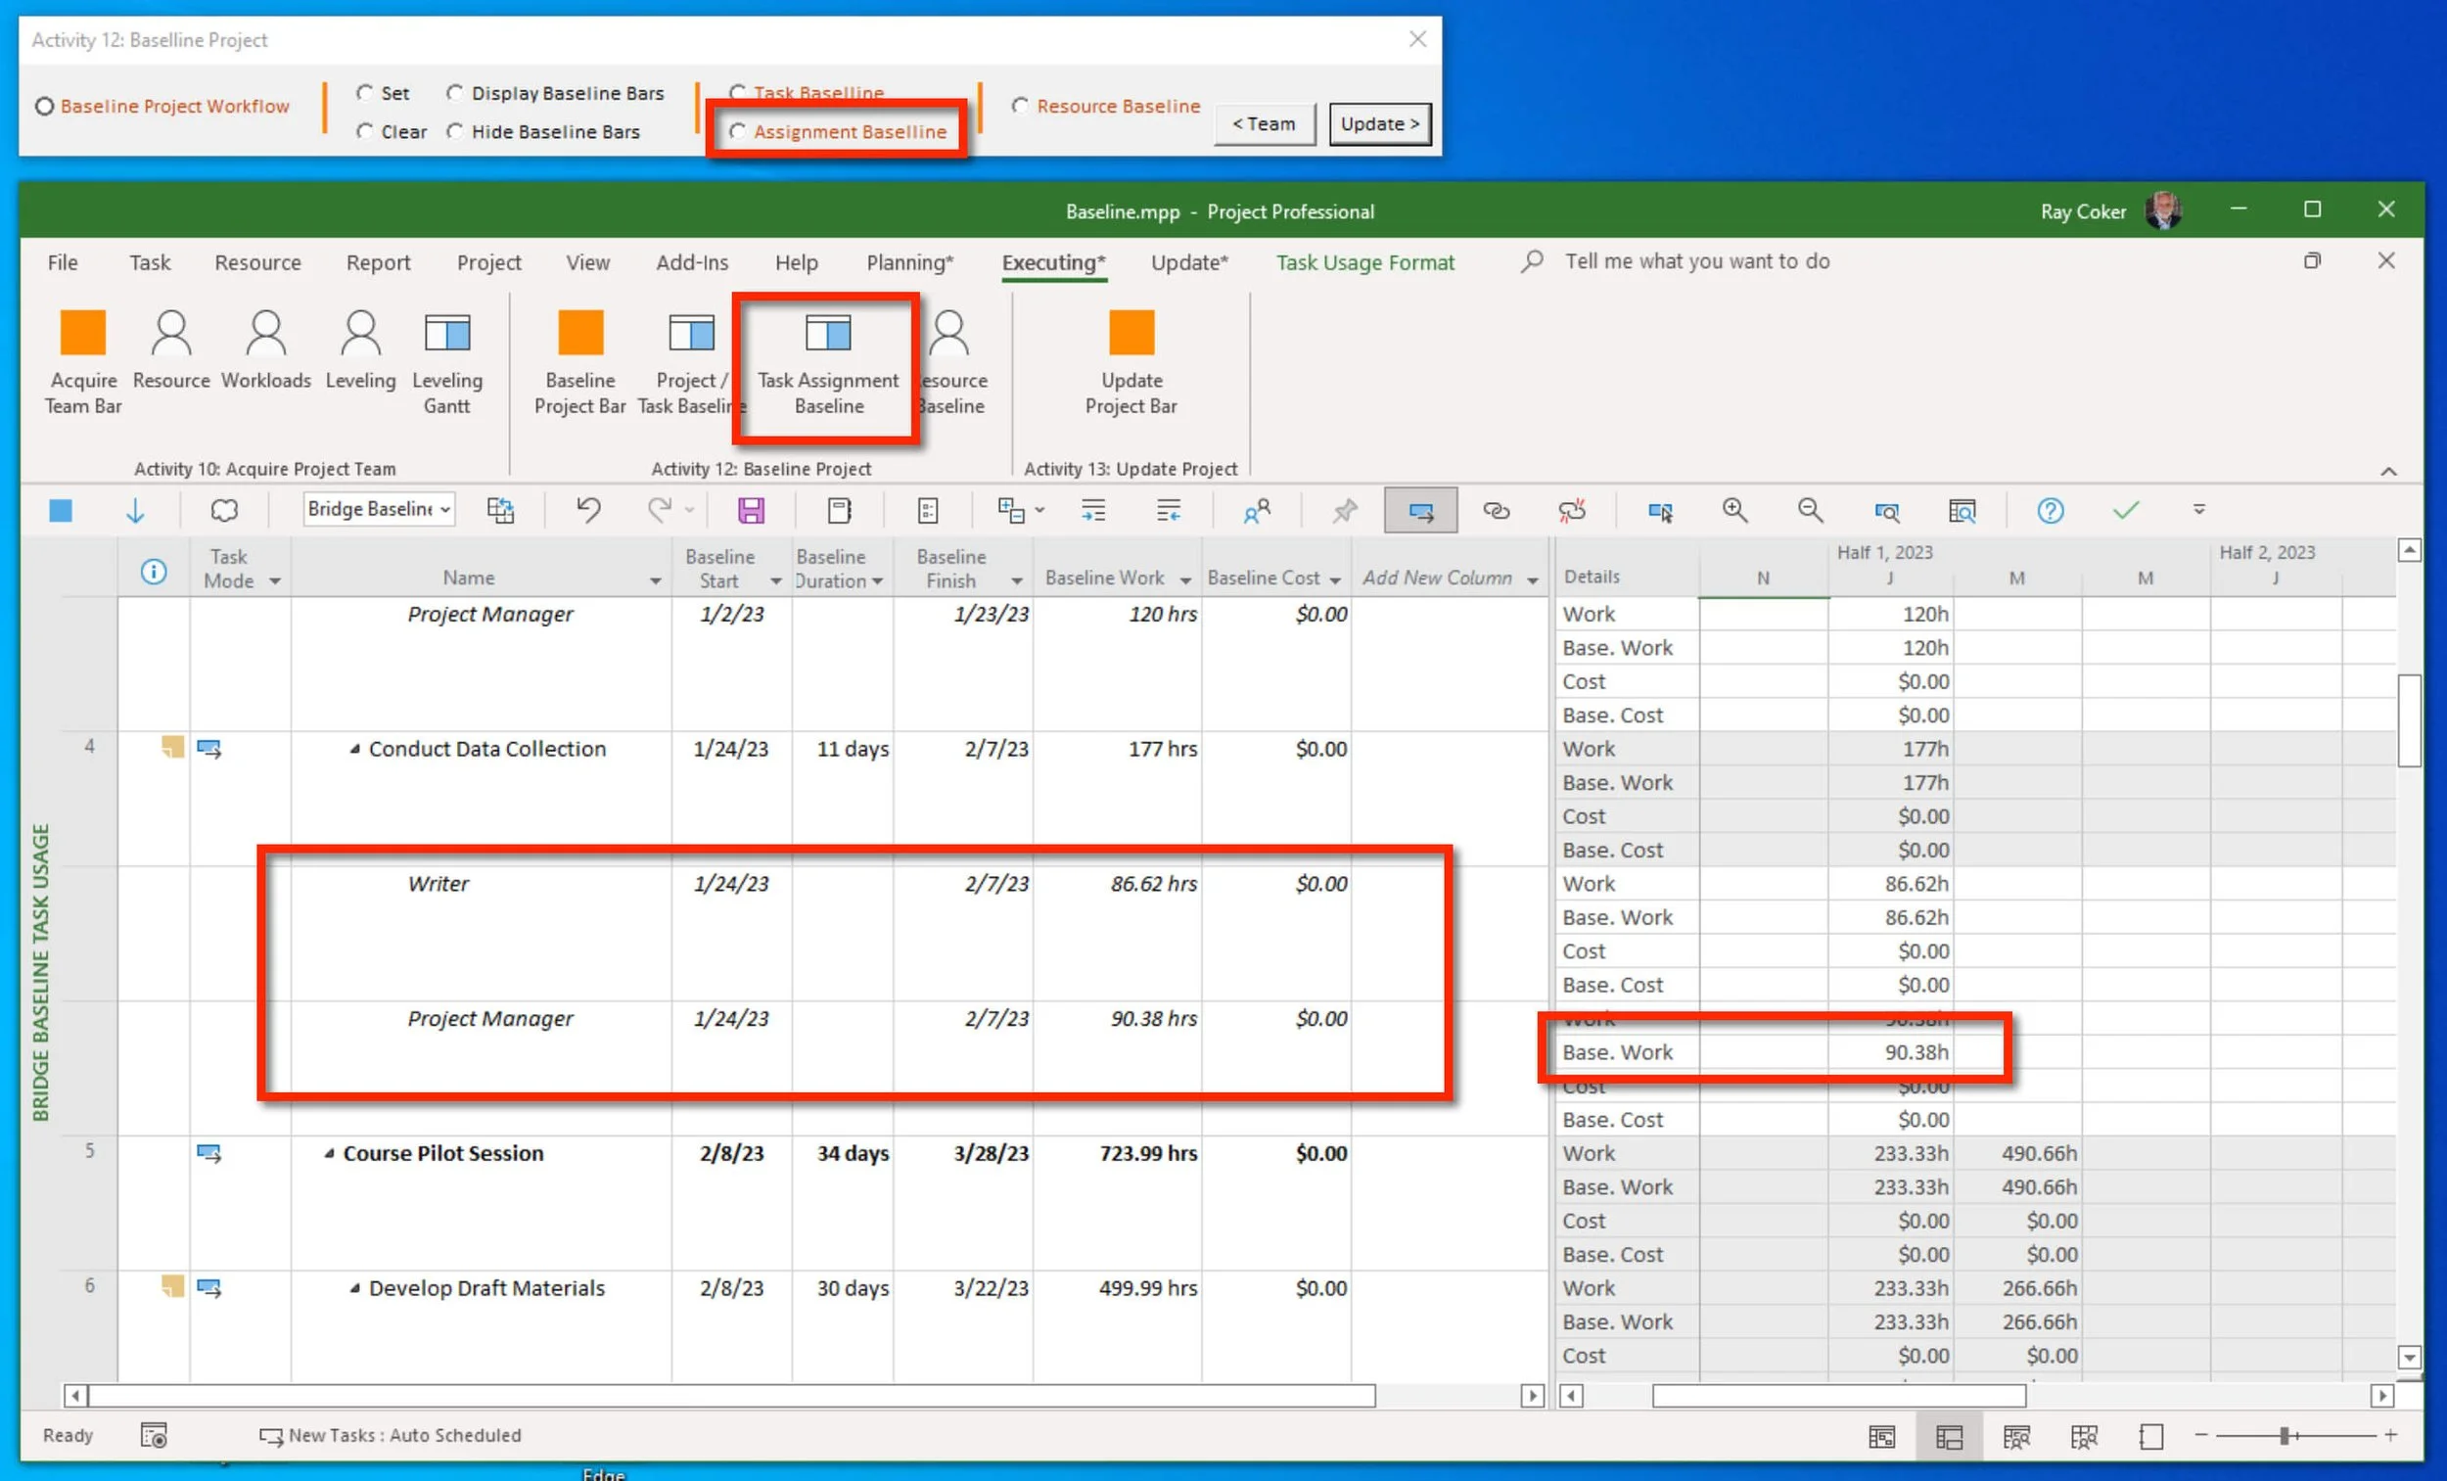Click the Workloads person icon
2447x1481 pixels.
pyautogui.click(x=265, y=334)
